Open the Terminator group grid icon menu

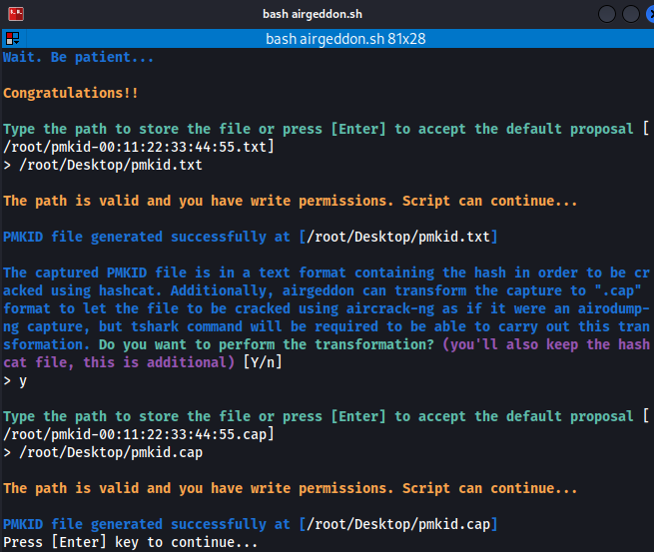[12, 39]
